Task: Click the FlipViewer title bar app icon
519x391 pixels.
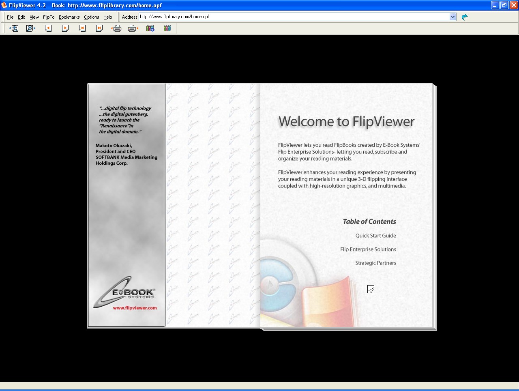Action: point(4,5)
